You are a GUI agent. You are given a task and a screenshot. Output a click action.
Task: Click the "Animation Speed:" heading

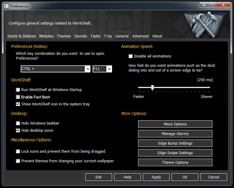pyautogui.click(x=137, y=46)
